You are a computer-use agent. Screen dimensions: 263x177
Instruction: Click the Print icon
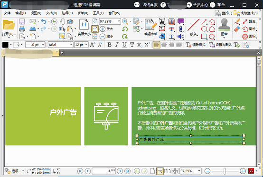(x=22, y=29)
